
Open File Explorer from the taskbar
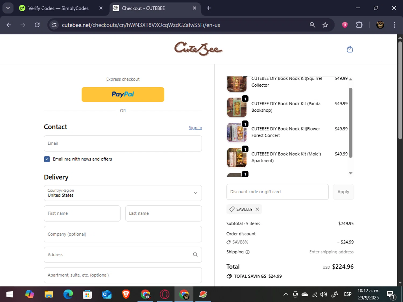coord(49,294)
